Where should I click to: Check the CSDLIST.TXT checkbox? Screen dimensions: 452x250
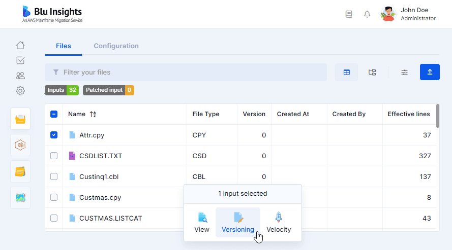[x=54, y=156]
